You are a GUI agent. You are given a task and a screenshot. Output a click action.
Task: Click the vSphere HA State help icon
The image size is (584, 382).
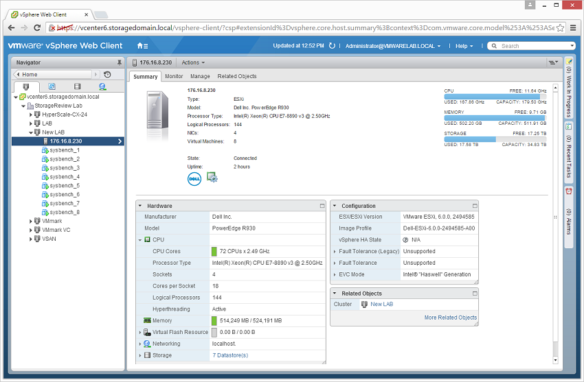point(405,239)
